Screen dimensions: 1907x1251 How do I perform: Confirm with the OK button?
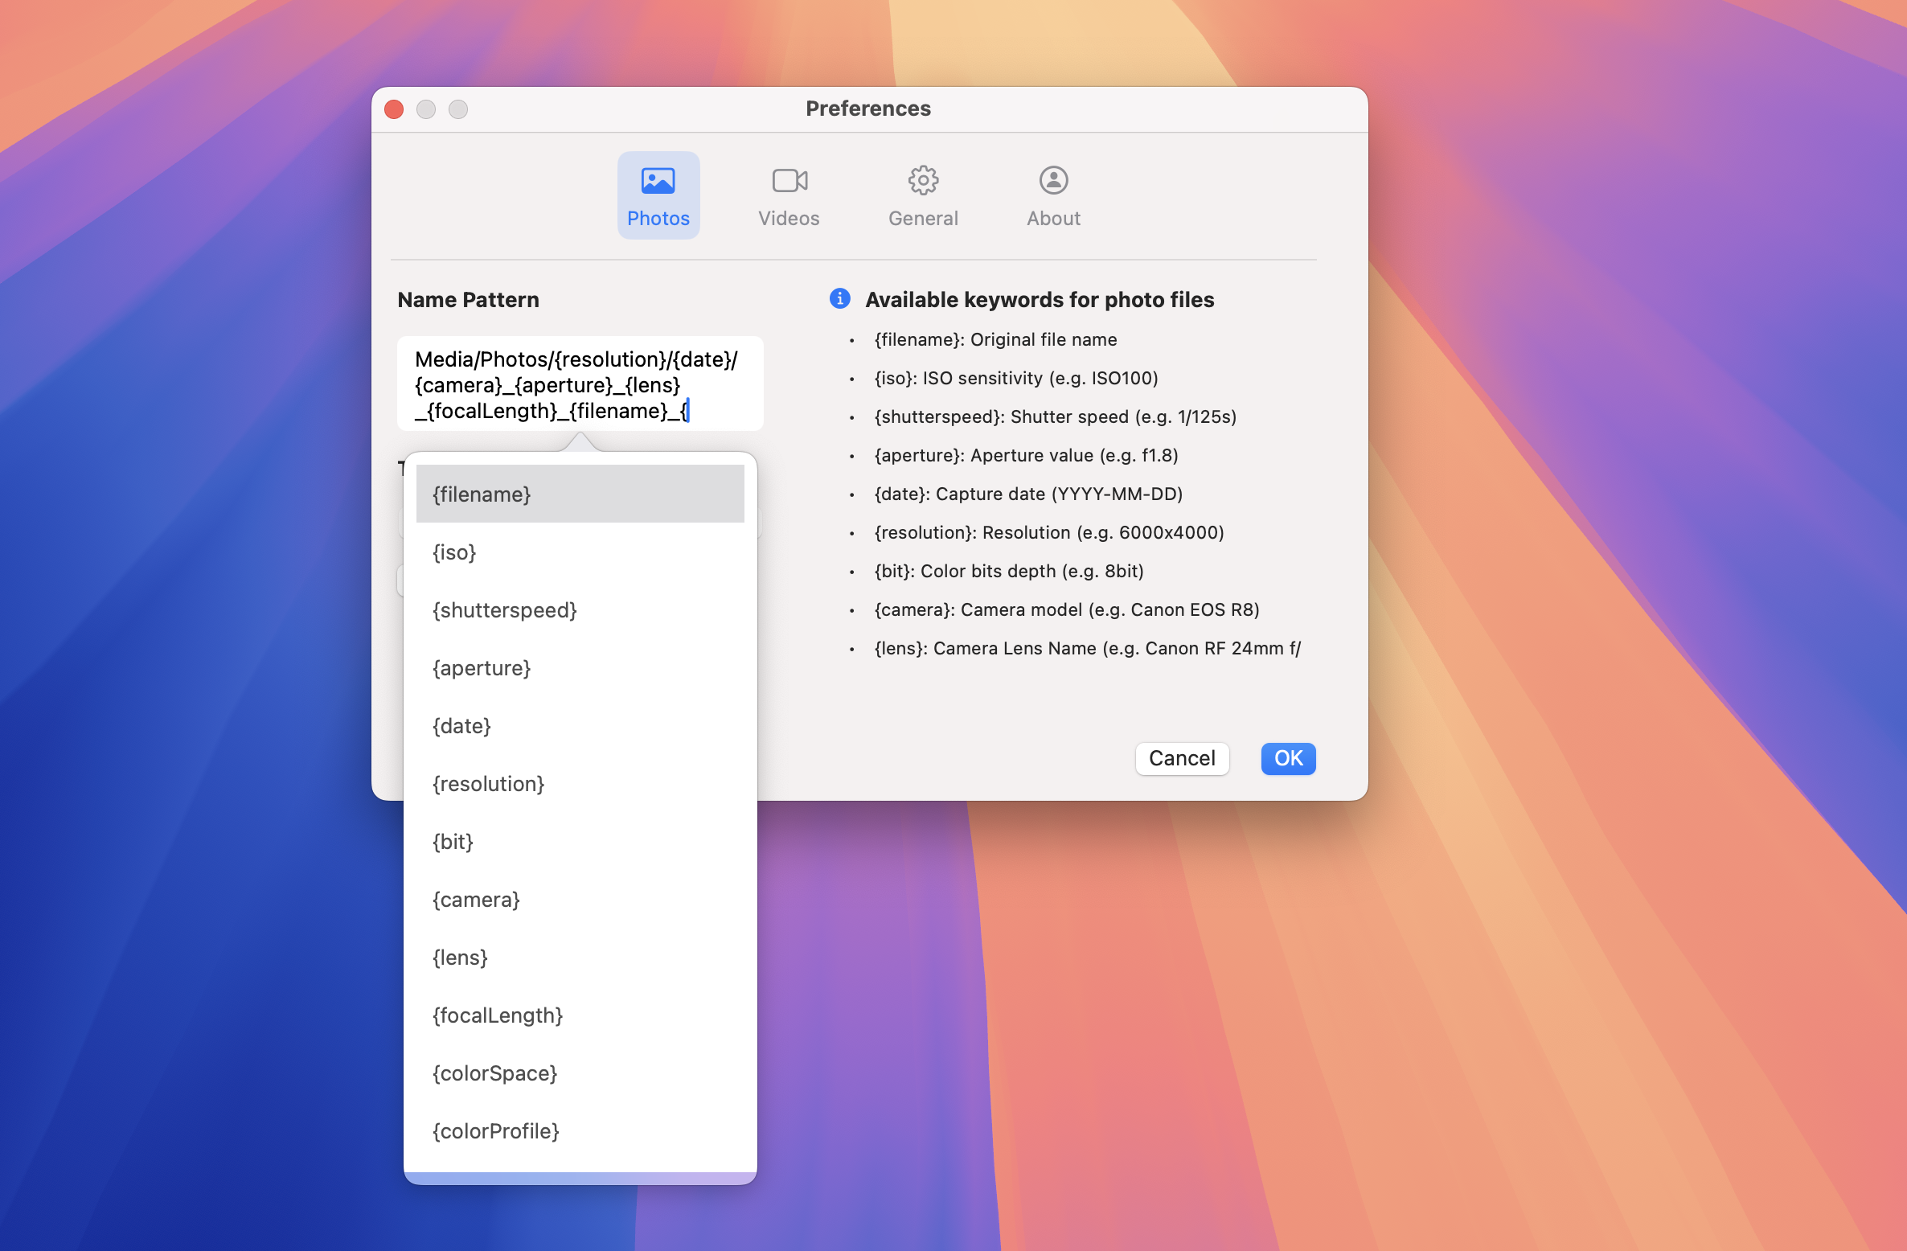click(x=1288, y=758)
